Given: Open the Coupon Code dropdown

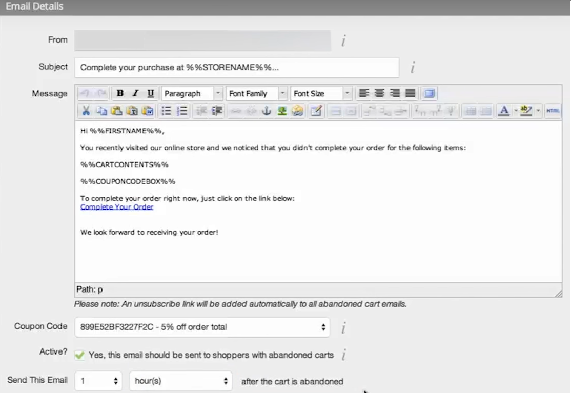Looking at the screenshot, I should click(x=202, y=327).
